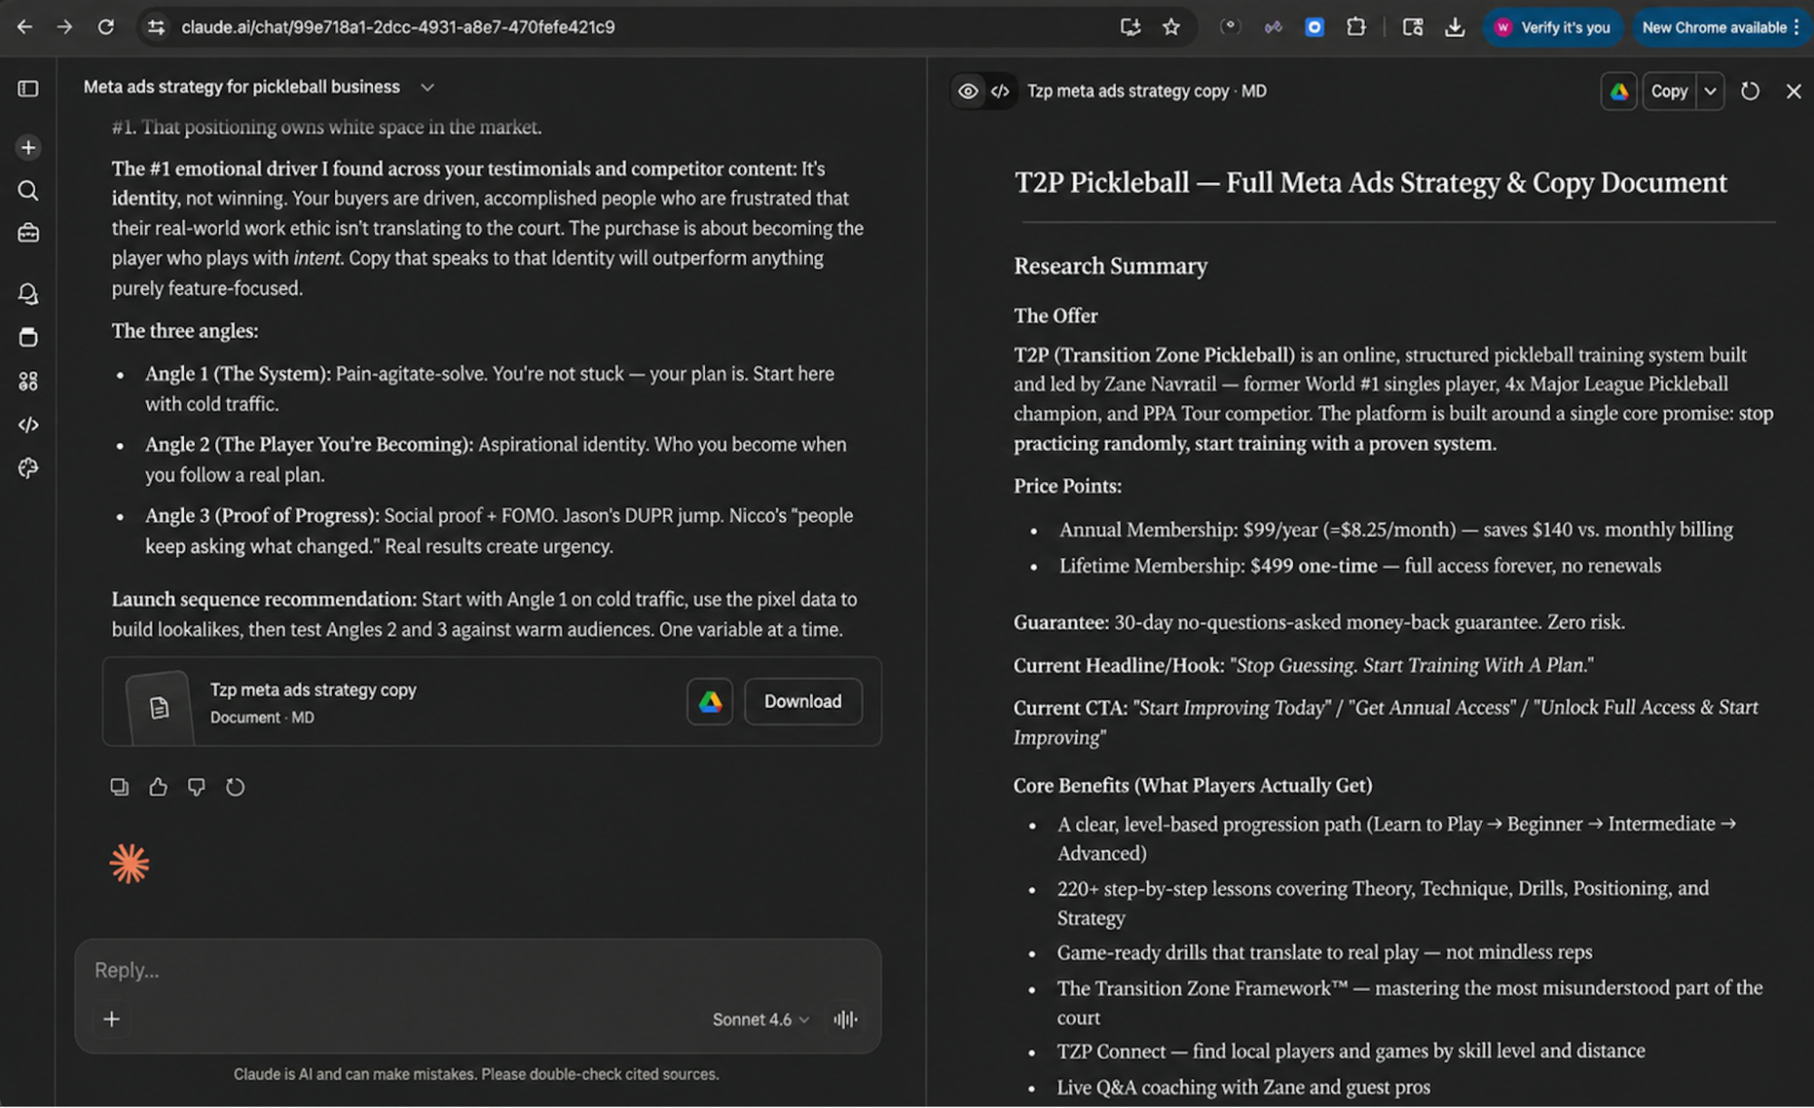This screenshot has width=1814, height=1108.
Task: Save artifact to Google Drive in header
Action: [x=1619, y=91]
